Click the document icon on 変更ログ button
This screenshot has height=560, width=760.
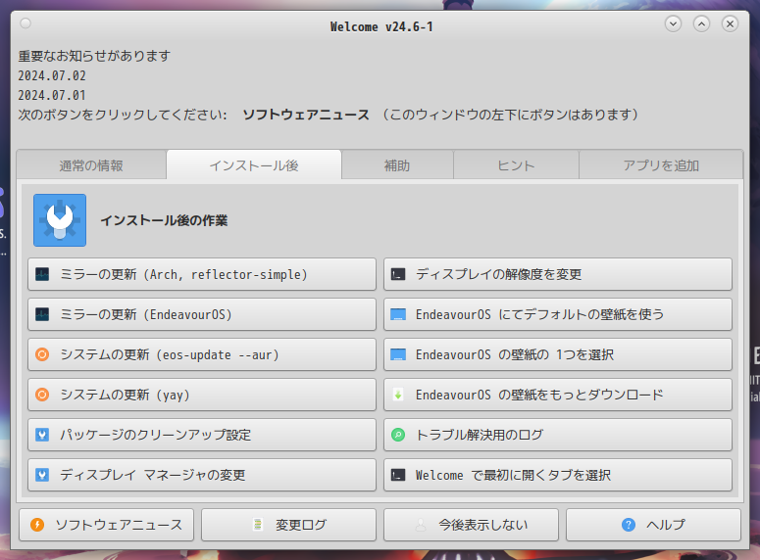(x=258, y=525)
